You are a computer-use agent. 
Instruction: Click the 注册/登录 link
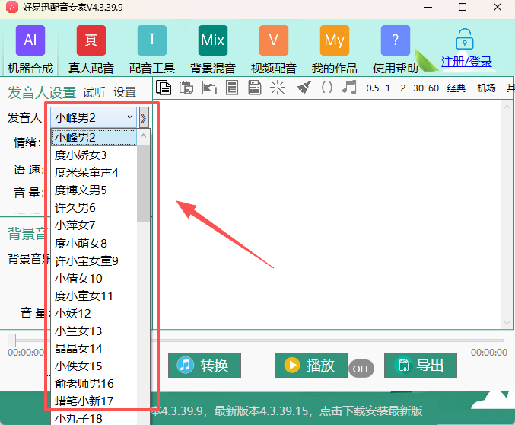click(466, 62)
